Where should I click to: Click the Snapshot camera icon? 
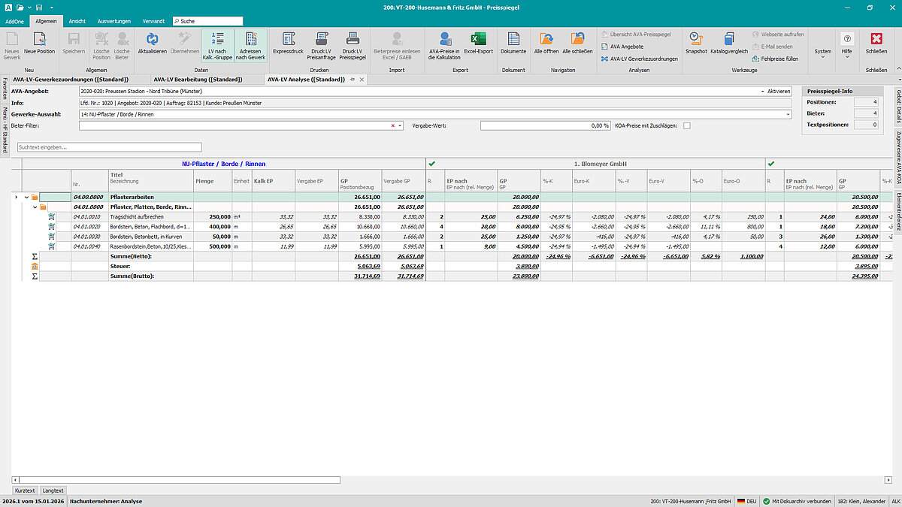pos(696,40)
